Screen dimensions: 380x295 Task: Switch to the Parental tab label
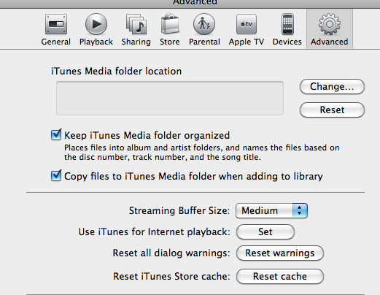(204, 42)
